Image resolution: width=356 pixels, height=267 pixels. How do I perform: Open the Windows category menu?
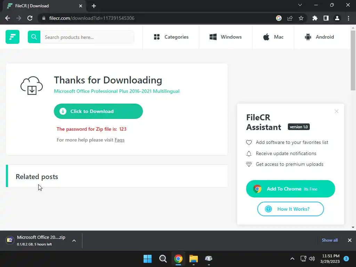pos(225,37)
